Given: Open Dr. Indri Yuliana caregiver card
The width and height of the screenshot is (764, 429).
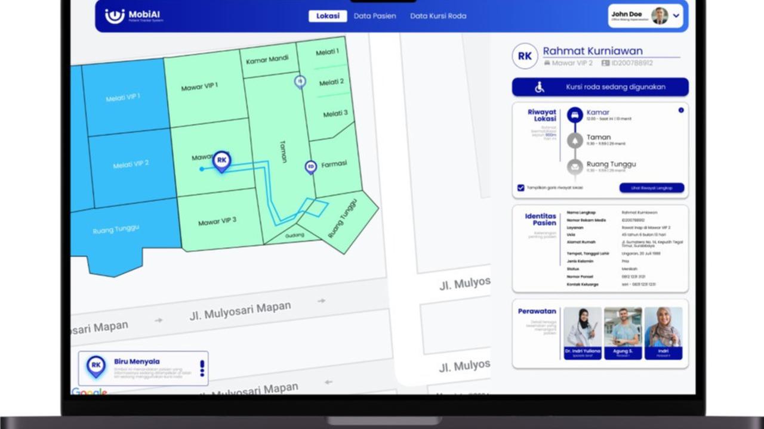Looking at the screenshot, I should pyautogui.click(x=583, y=334).
